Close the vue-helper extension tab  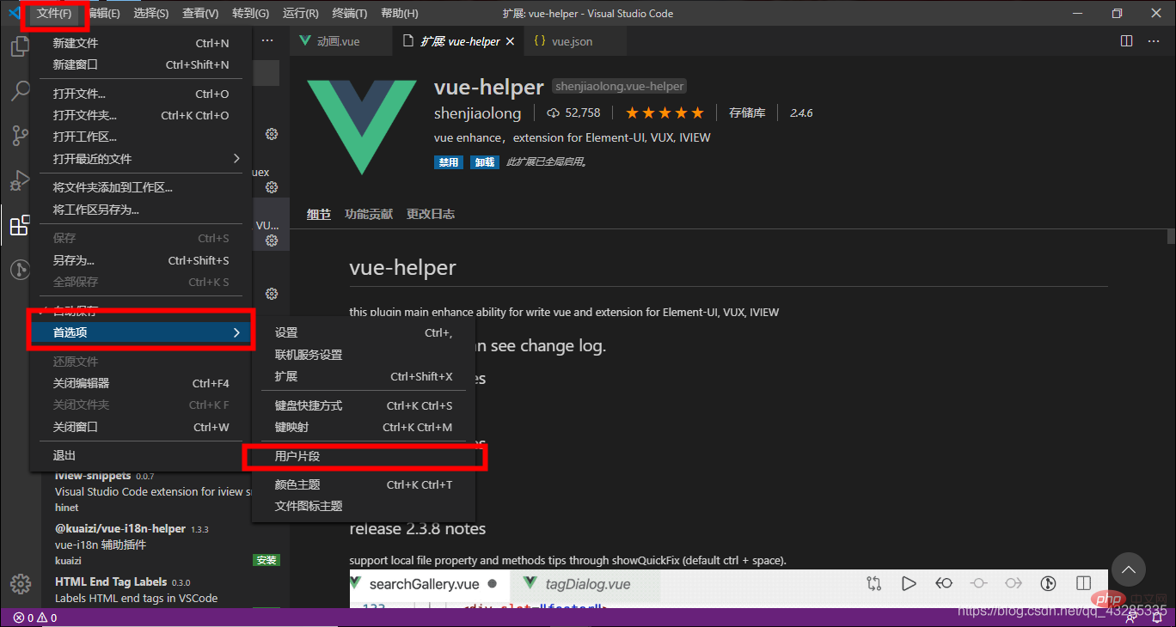pyautogui.click(x=510, y=41)
